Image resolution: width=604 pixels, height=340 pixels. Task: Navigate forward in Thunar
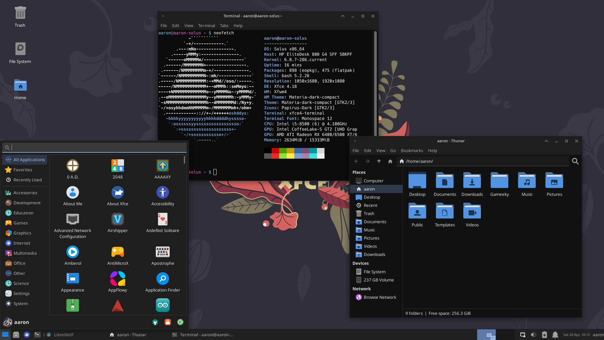click(368, 161)
